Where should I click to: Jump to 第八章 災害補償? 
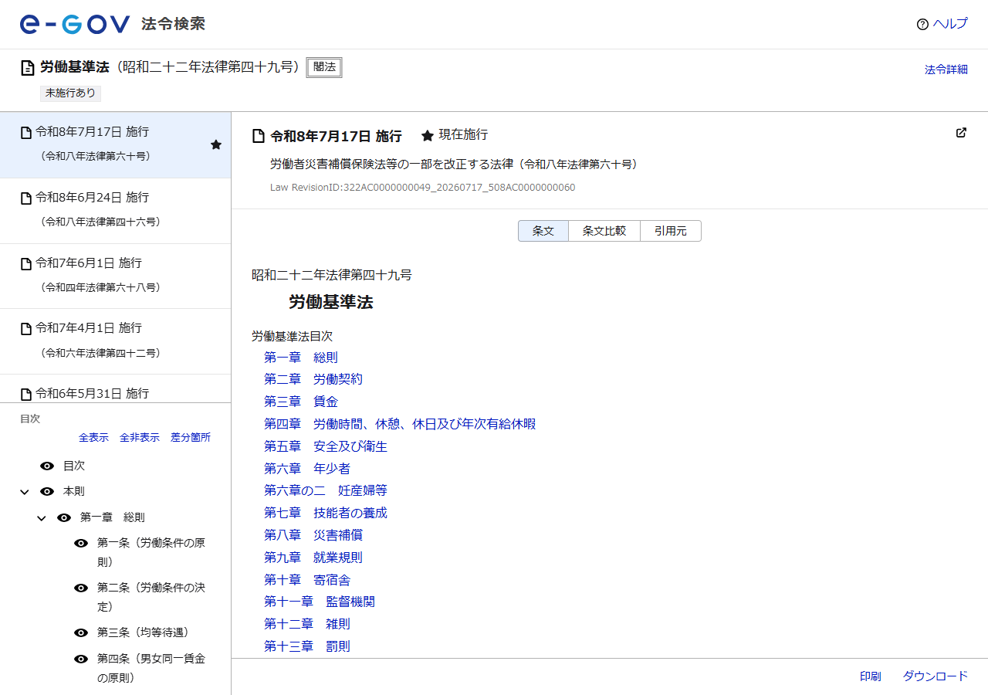[x=313, y=535]
